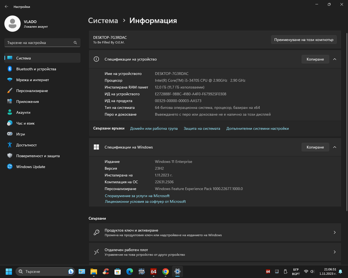Click the taskbar Търсене search box
The width and height of the screenshot is (348, 278).
[45, 271]
